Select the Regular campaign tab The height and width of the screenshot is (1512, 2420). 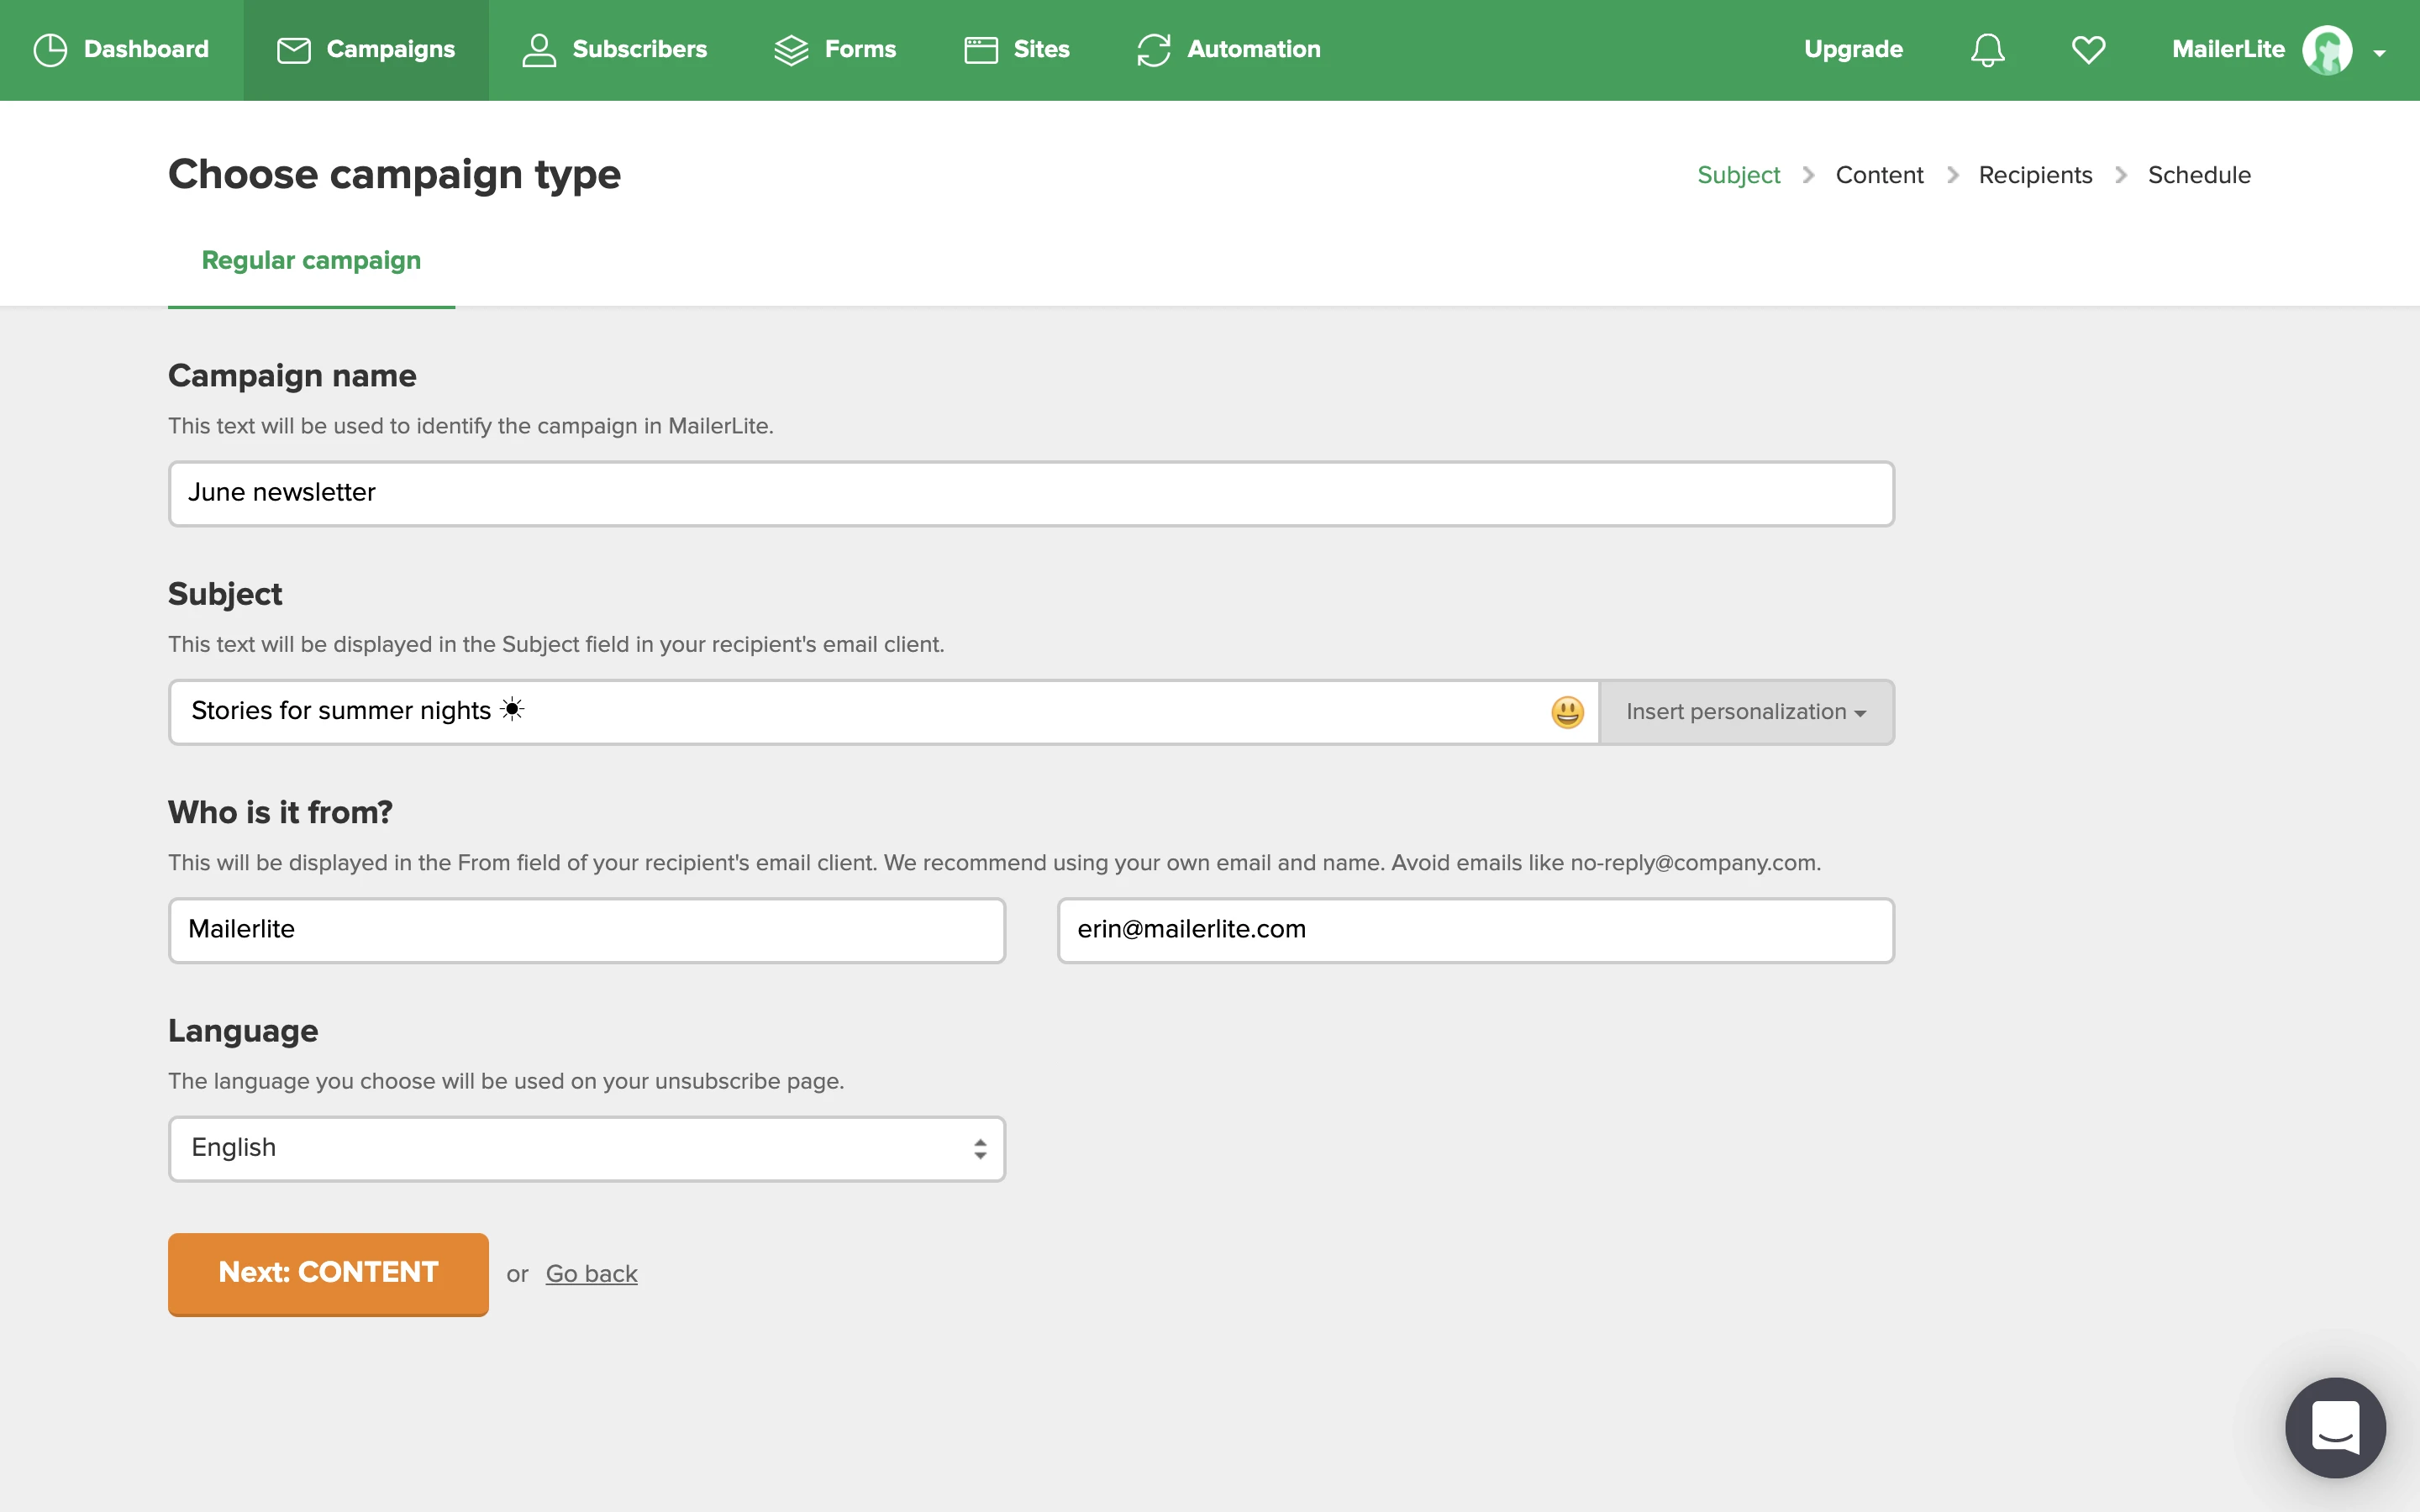311,260
